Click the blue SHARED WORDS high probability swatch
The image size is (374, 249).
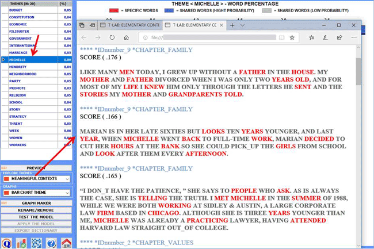pos(169,10)
